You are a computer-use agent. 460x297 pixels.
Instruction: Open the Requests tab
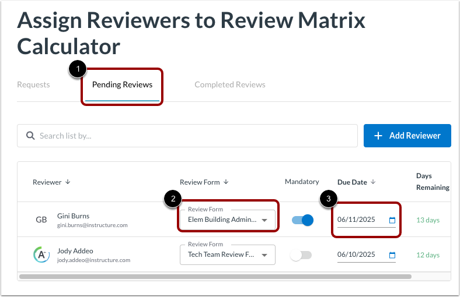(33, 84)
